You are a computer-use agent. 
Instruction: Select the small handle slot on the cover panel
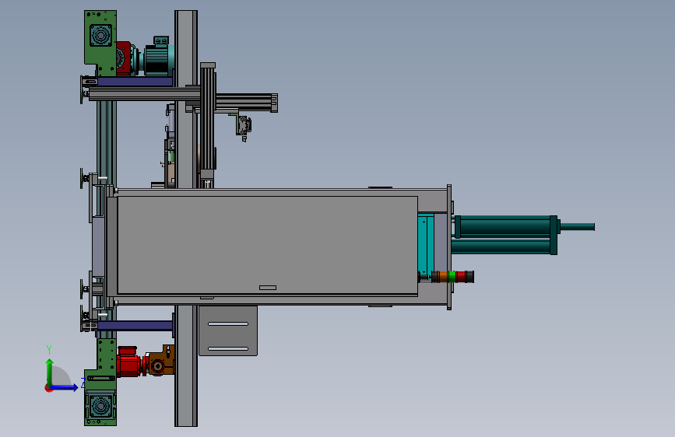(268, 288)
